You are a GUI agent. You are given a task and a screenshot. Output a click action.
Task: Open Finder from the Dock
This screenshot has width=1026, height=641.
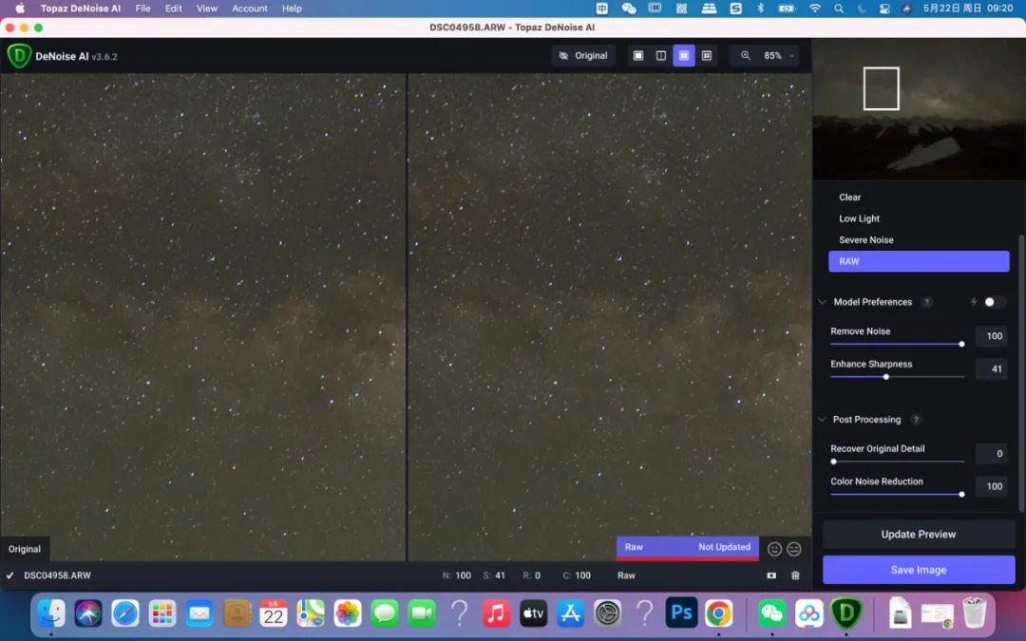tap(51, 613)
